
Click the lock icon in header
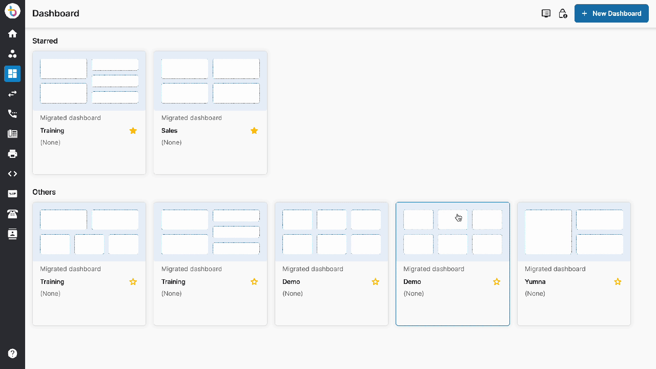coord(563,14)
